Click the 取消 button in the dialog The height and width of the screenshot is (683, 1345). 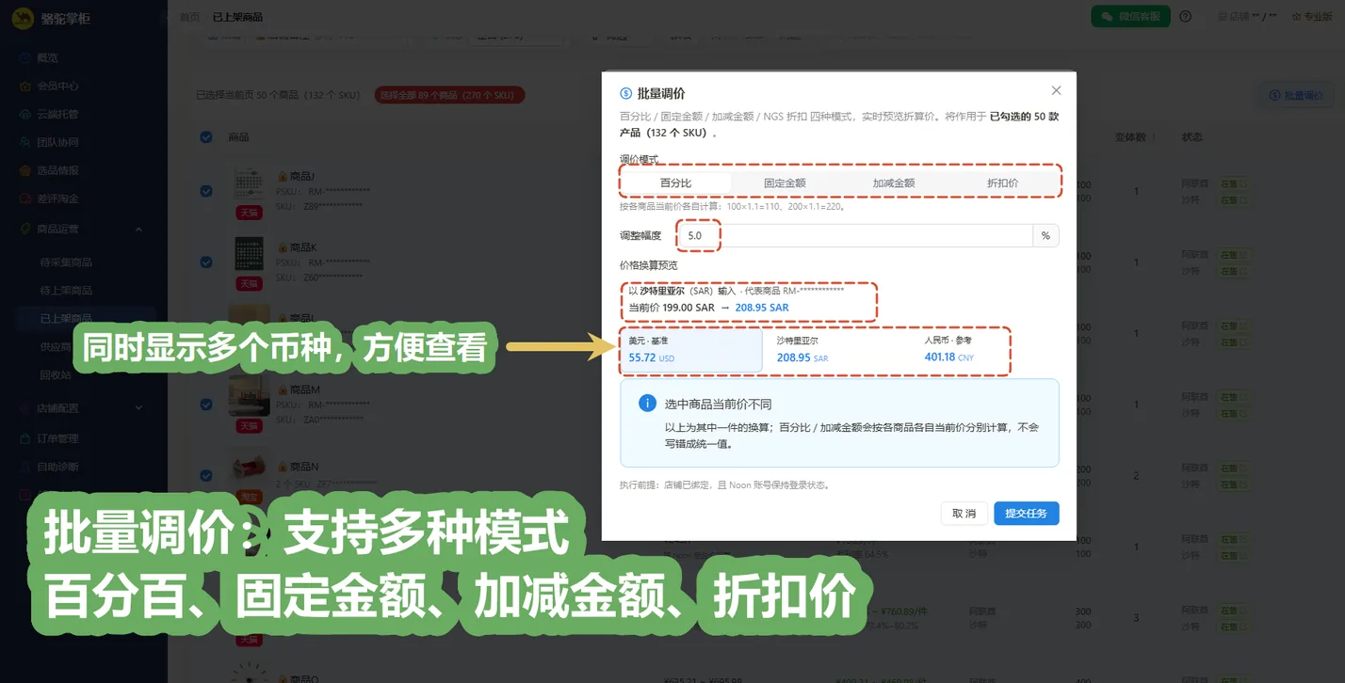tap(964, 514)
